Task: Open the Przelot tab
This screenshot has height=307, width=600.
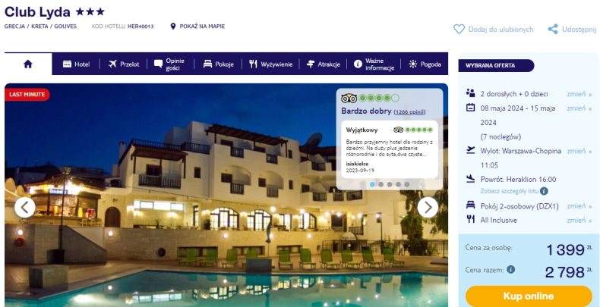Action: coord(124,64)
